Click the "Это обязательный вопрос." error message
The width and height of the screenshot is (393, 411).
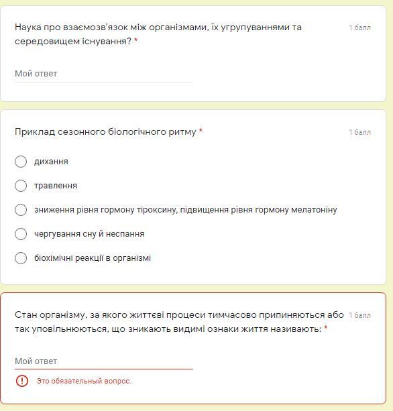click(x=84, y=381)
